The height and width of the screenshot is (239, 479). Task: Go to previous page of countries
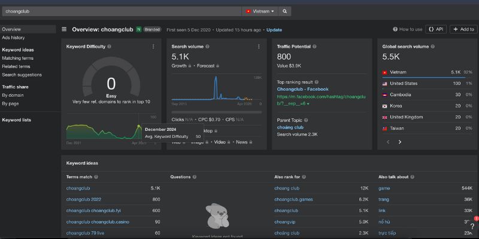click(x=388, y=142)
